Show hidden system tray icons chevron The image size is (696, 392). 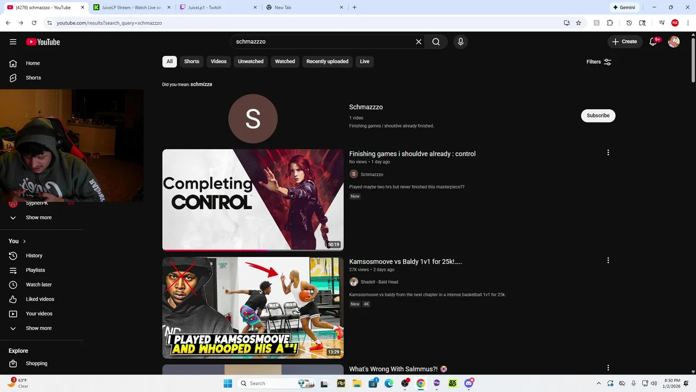599,383
